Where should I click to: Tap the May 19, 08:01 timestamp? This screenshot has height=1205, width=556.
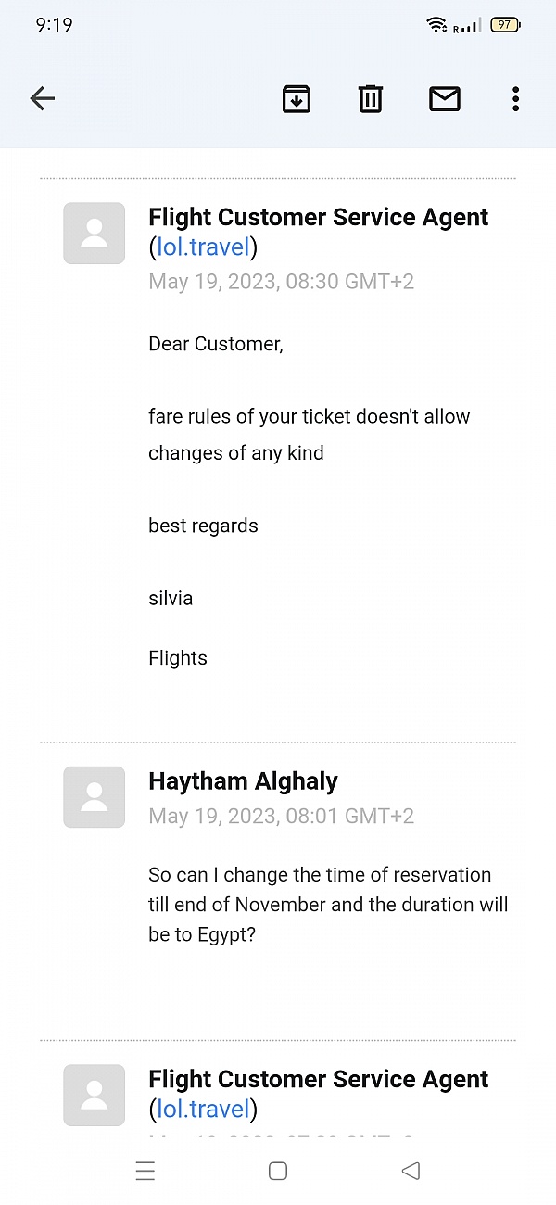coord(281,816)
